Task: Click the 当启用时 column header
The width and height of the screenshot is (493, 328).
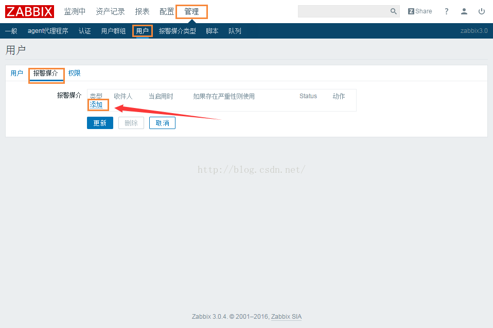Action: [x=161, y=96]
